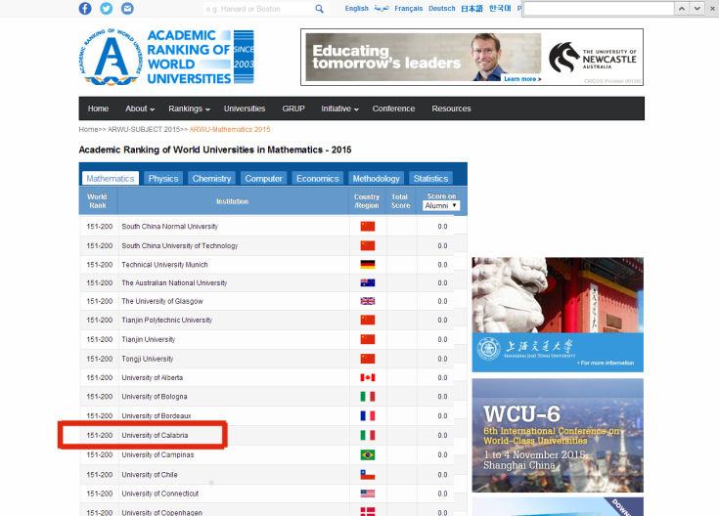The width and height of the screenshot is (719, 516).
Task: Click the browser find text field
Action: [x=599, y=8]
